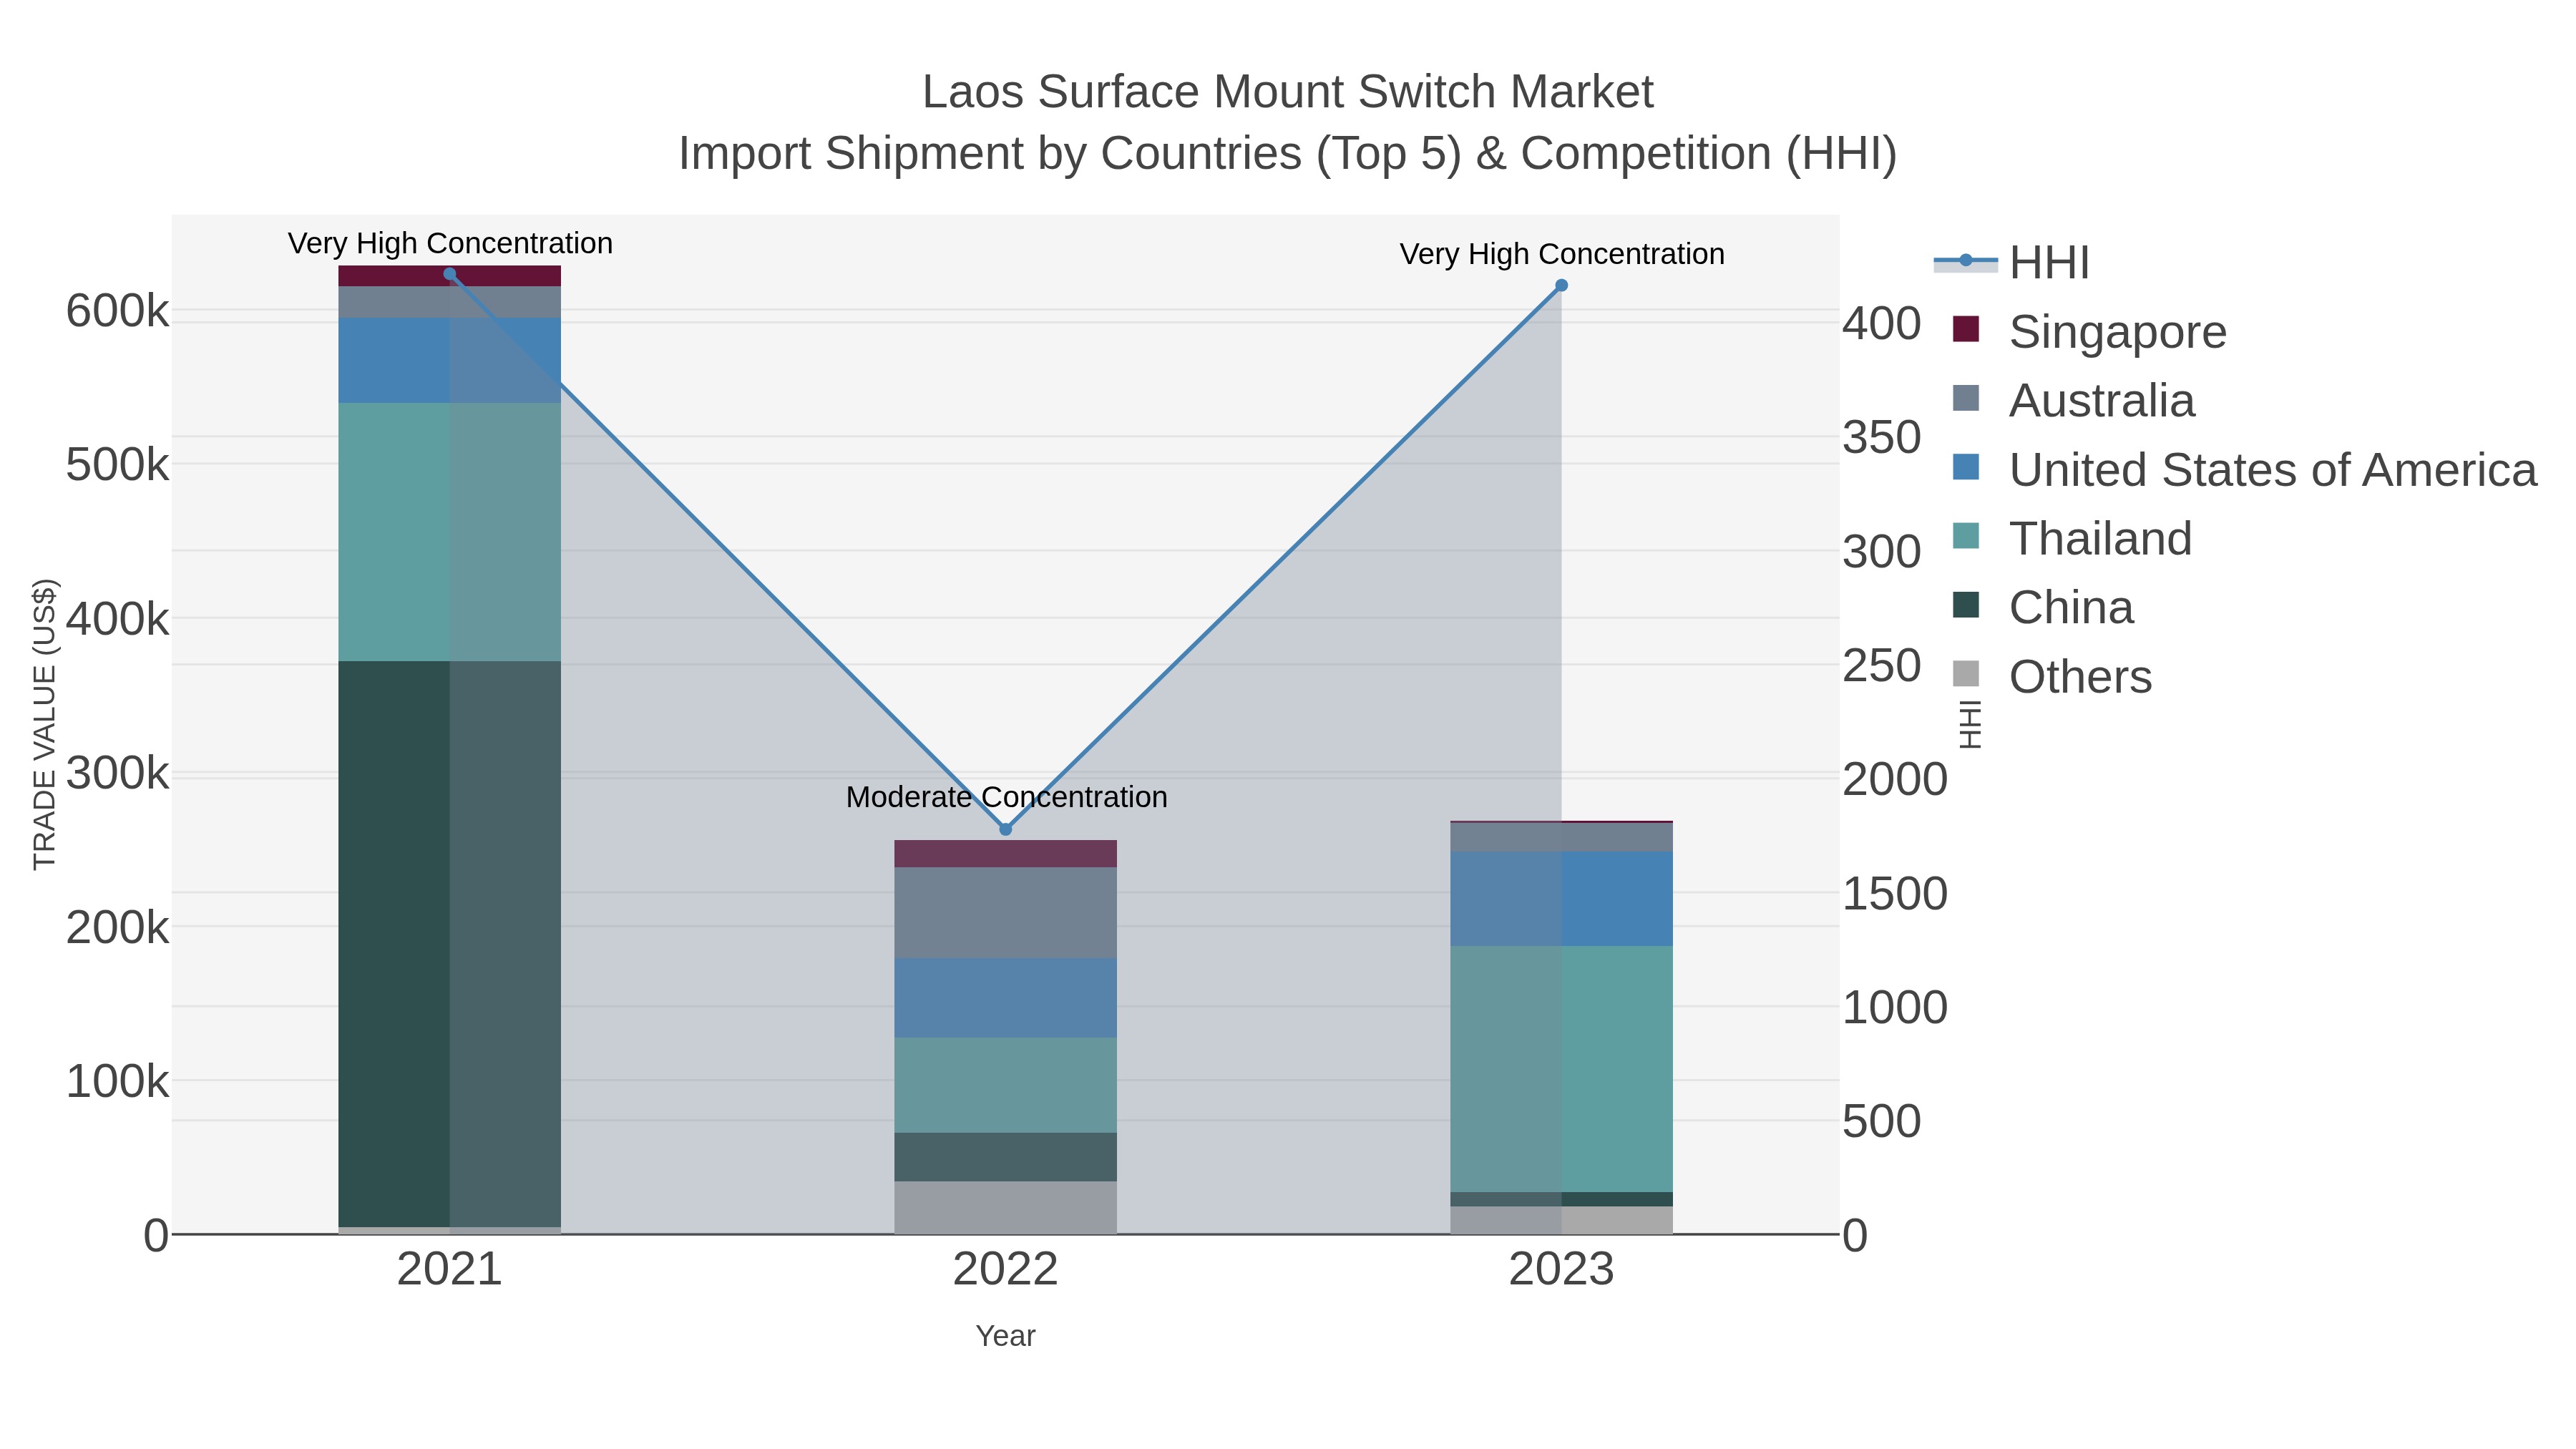Click the TRADE VALUE (US$) axis title
The height and width of the screenshot is (1449, 2576).
pos(45,724)
